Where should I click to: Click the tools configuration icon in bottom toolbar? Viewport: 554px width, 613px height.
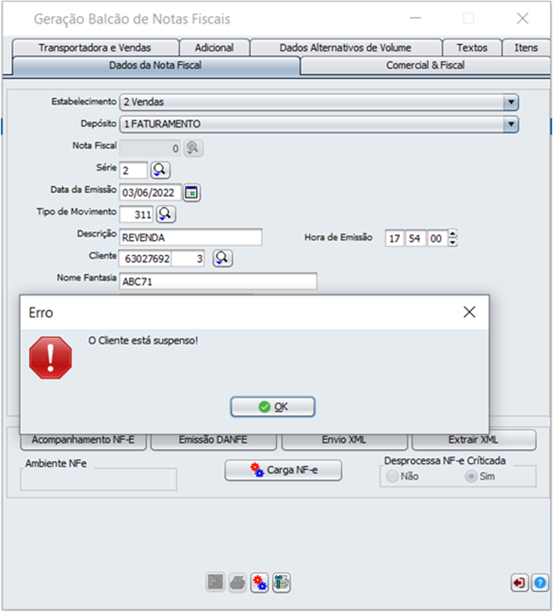(282, 583)
